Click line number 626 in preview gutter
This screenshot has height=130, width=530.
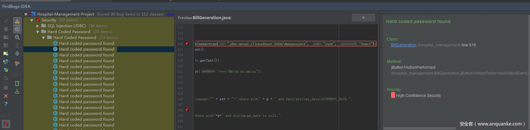[x=180, y=99]
